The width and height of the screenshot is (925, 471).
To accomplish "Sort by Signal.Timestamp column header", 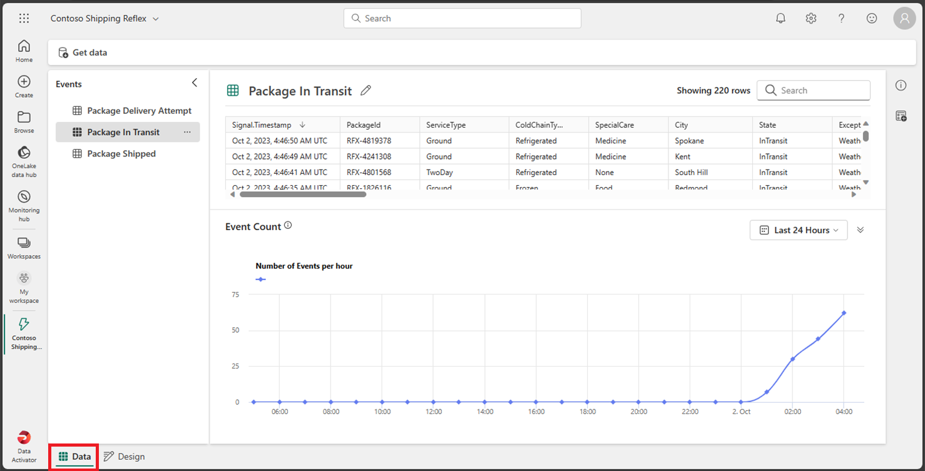I will pyautogui.click(x=282, y=124).
